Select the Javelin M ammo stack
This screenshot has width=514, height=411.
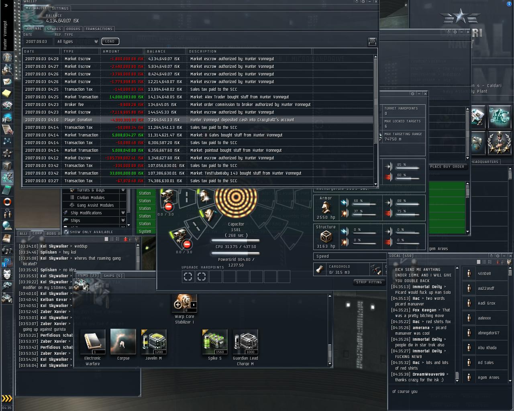pyautogui.click(x=153, y=344)
